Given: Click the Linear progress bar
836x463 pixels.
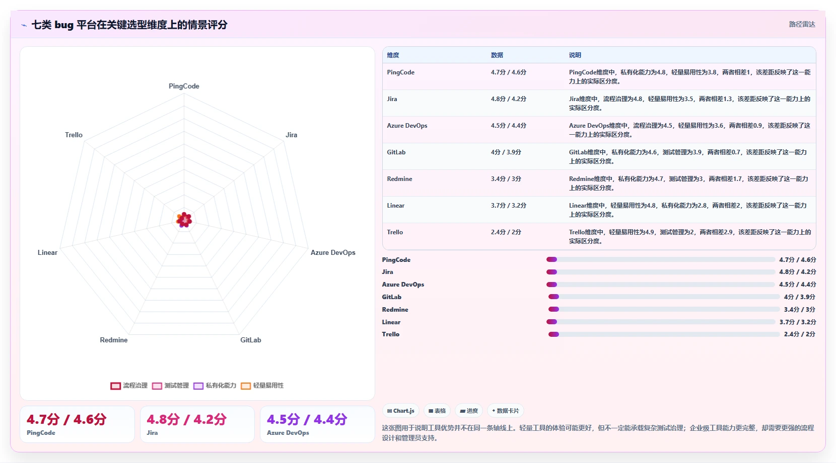Looking at the screenshot, I should click(661, 322).
